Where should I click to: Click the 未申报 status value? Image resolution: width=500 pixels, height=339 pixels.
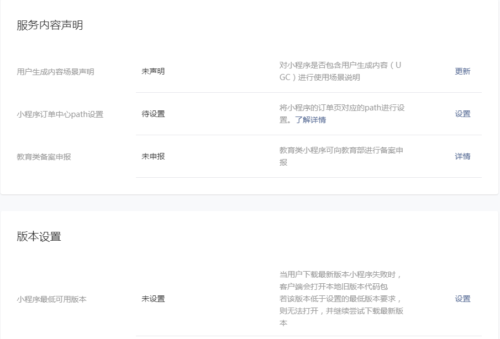click(153, 156)
